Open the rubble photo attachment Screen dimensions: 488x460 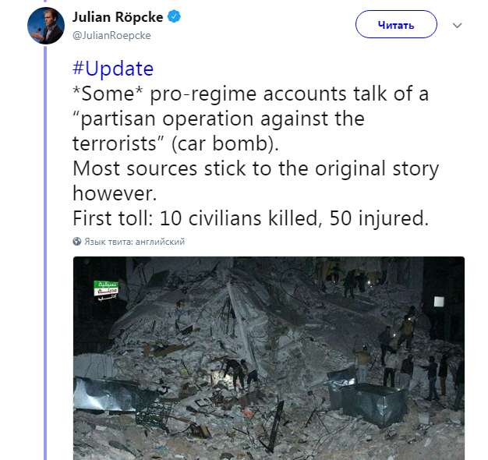(269, 358)
